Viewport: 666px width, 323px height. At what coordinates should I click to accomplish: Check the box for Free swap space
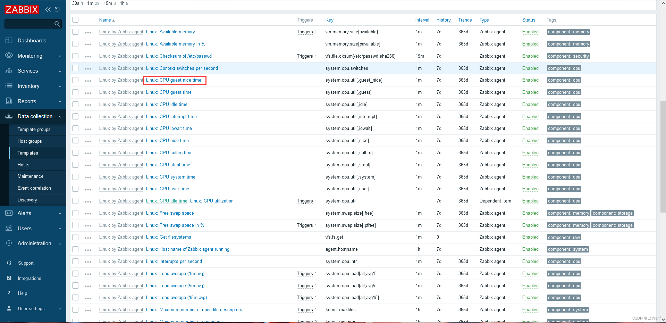(75, 213)
